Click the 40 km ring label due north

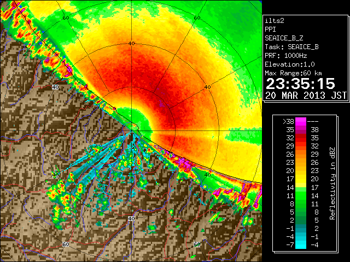point(132,44)
